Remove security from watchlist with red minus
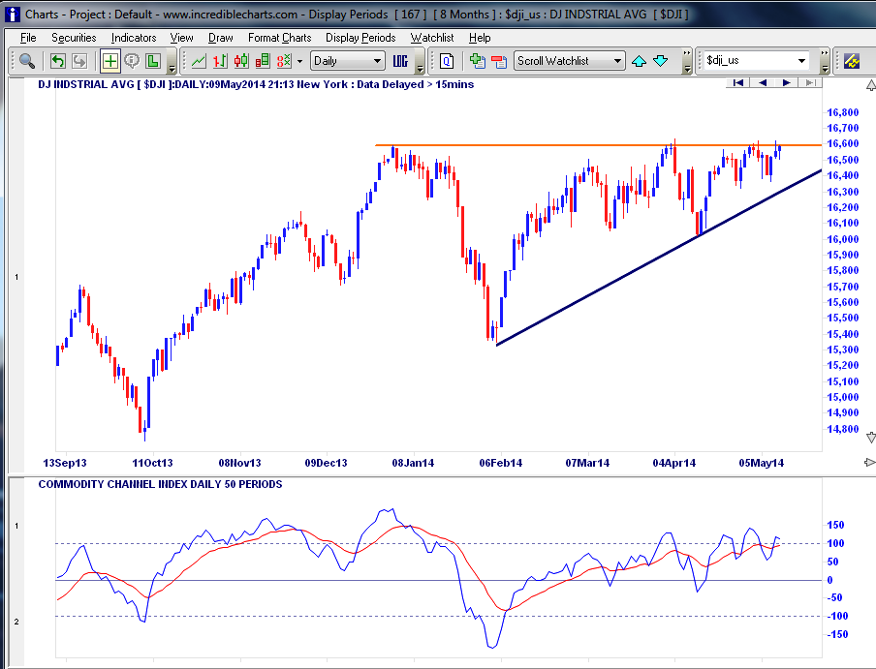 click(499, 61)
